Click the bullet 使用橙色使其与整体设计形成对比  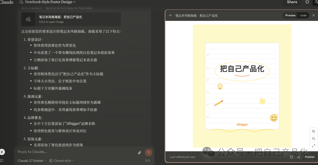[60, 131]
